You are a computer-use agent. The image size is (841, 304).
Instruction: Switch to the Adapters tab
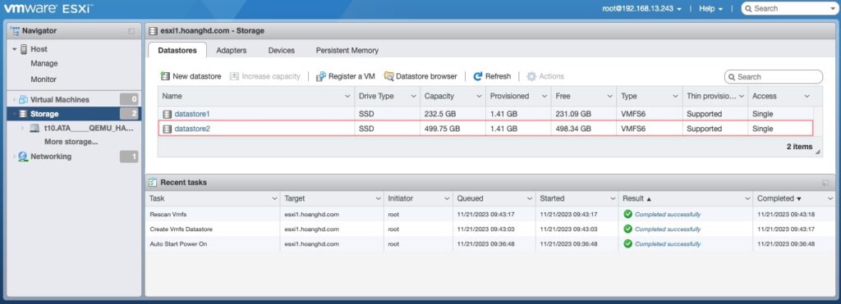pyautogui.click(x=231, y=50)
